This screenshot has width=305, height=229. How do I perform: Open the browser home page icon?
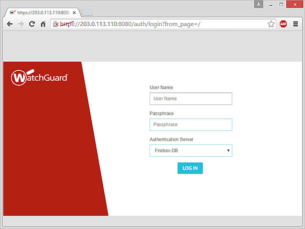click(43, 24)
